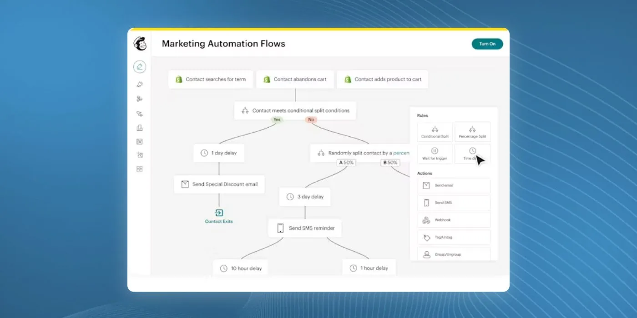Click the Turn On button
The width and height of the screenshot is (637, 318).
point(487,44)
